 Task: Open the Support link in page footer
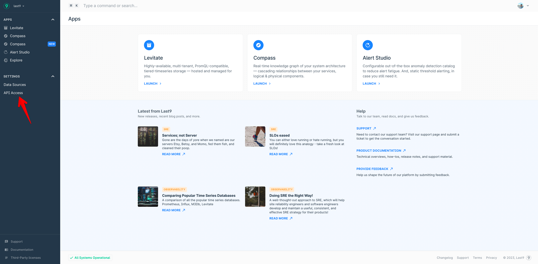[x=463, y=258]
